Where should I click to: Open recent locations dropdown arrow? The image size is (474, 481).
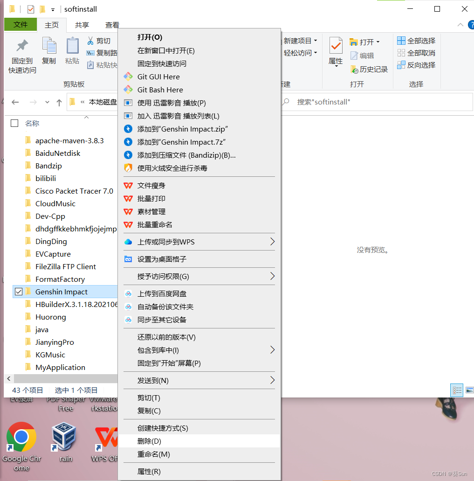click(x=47, y=103)
